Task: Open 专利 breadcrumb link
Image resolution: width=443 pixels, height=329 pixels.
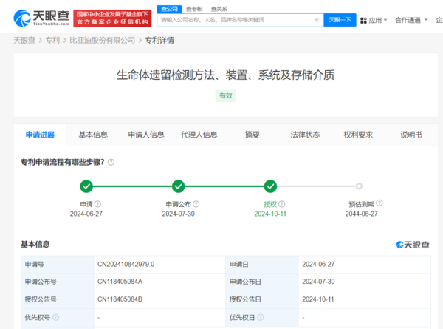Action: 52,41
